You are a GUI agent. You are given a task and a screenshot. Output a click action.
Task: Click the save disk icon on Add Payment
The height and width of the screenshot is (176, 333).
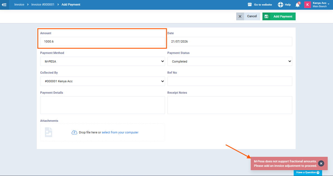266,16
